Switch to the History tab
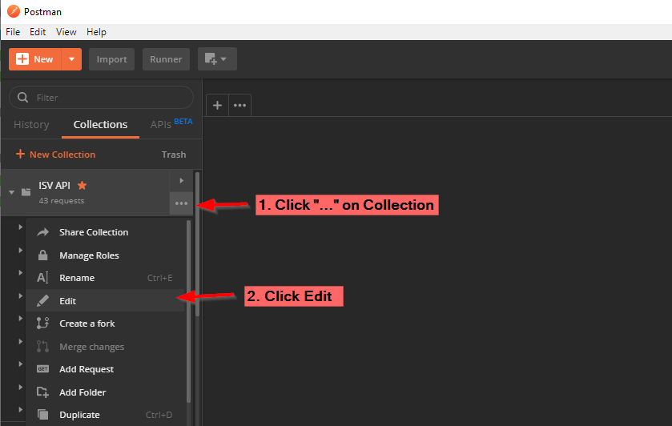The width and height of the screenshot is (672, 426). (31, 125)
